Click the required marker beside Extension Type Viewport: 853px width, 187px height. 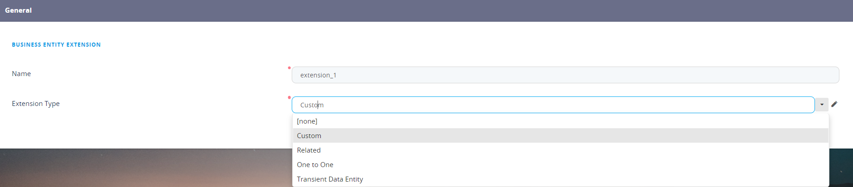pyautogui.click(x=289, y=97)
